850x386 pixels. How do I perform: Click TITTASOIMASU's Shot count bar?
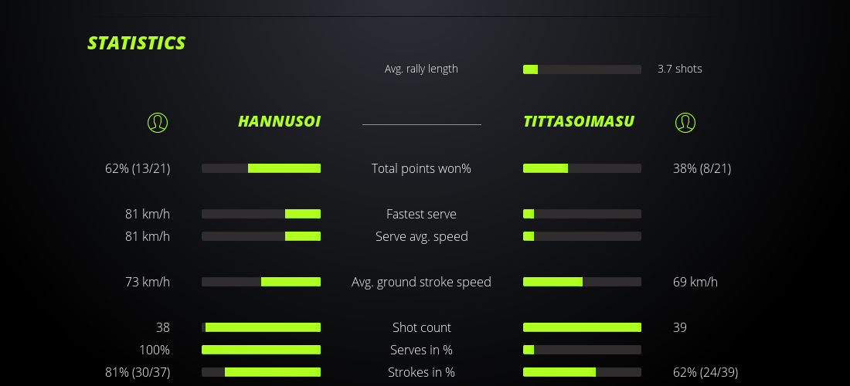coord(582,327)
